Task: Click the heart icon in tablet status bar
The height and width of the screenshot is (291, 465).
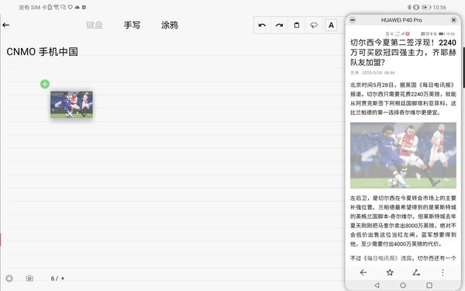Action: (71, 7)
